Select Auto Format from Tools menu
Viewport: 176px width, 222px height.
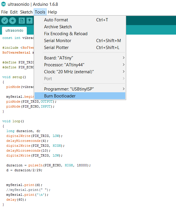pyautogui.click(x=80, y=20)
